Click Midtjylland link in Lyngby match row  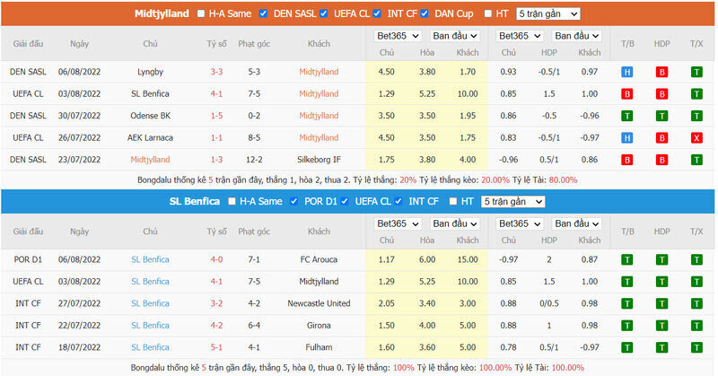pos(319,72)
